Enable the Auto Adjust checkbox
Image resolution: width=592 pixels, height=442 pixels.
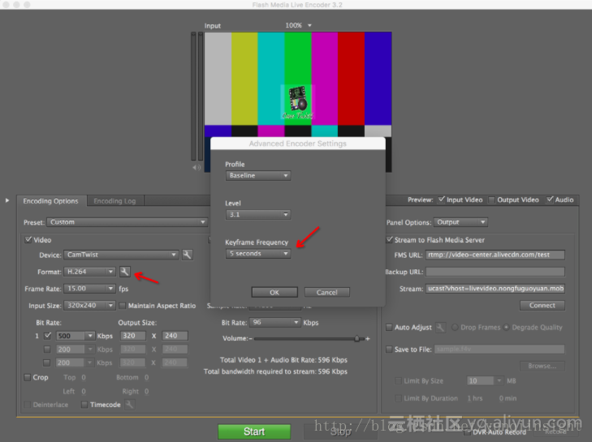point(389,328)
